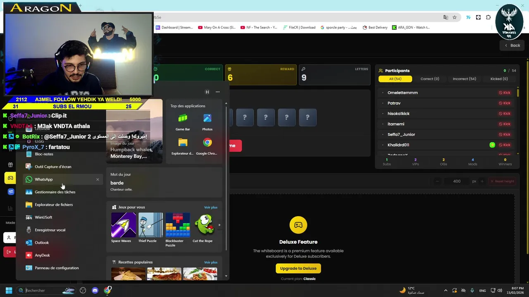529x297 pixels.
Task: Kick participant Patrav
Action: tap(505, 103)
